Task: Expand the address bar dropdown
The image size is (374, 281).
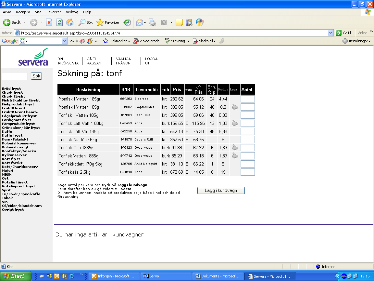Action: point(330,33)
